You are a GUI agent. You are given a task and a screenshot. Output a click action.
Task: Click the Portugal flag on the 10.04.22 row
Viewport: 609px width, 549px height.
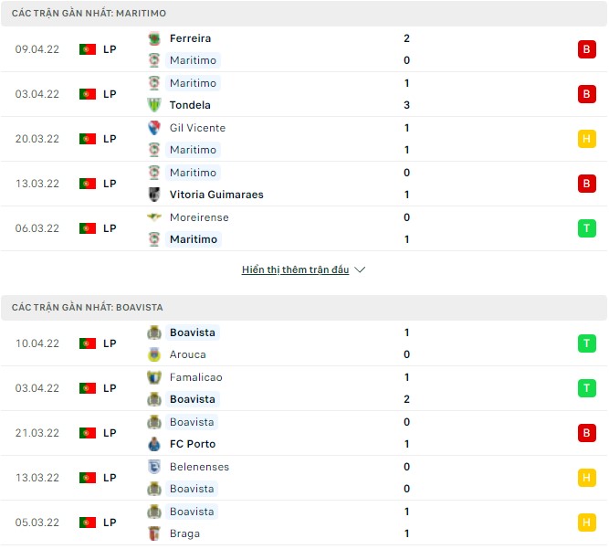[88, 343]
